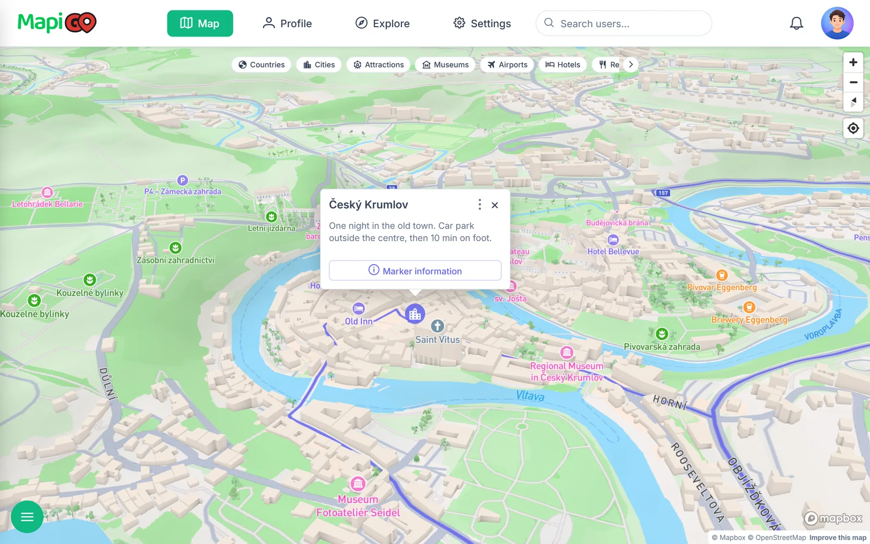Select the upper Kouzelné bylinky marker
Screen dimensions: 870x544
[90, 280]
